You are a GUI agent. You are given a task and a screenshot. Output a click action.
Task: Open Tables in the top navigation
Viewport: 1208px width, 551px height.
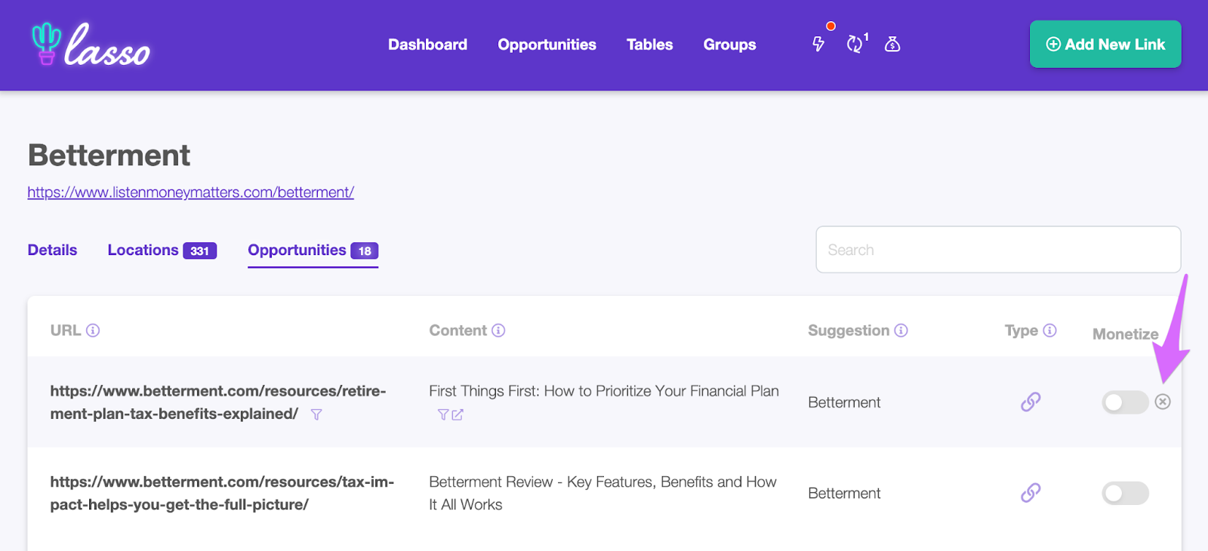[649, 45]
